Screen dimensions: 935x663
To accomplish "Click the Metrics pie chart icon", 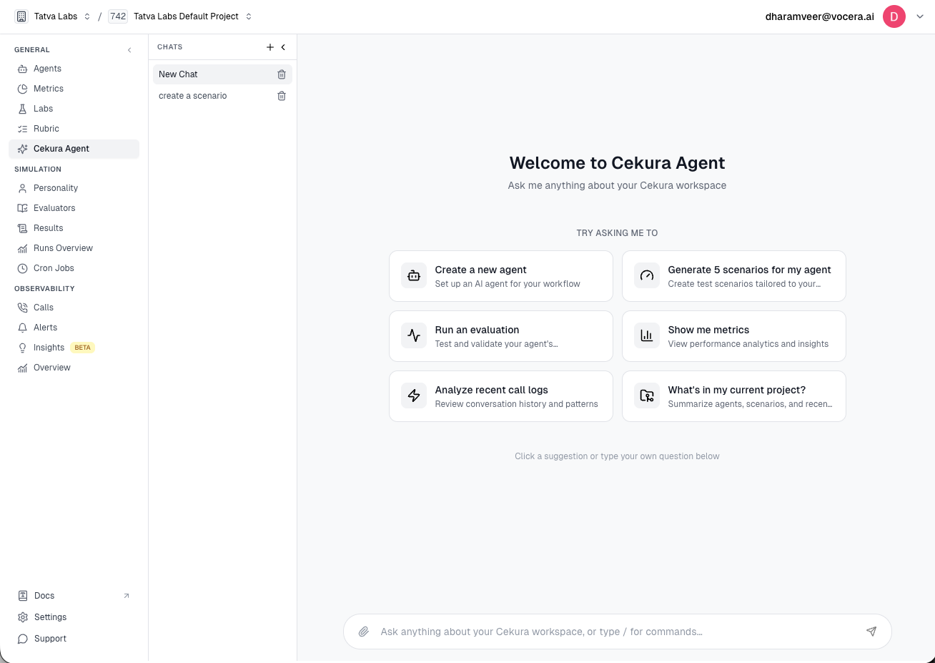I will point(23,89).
